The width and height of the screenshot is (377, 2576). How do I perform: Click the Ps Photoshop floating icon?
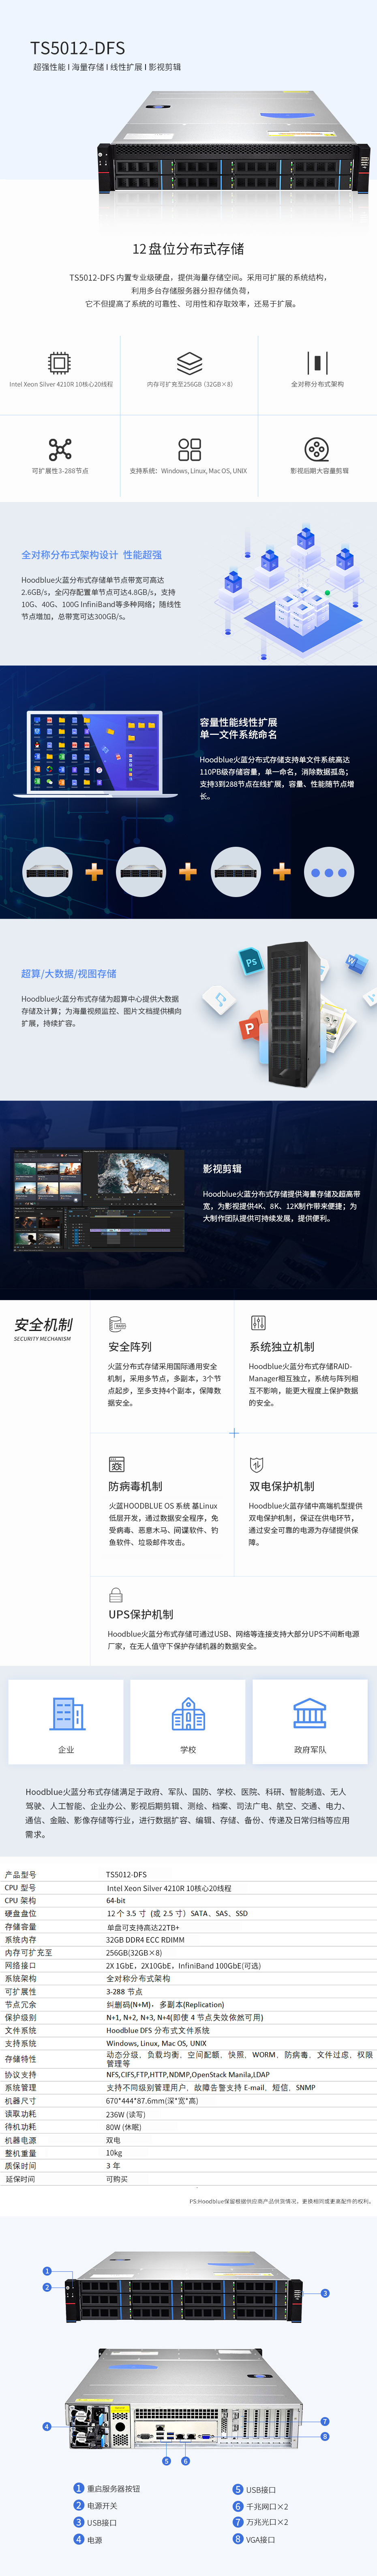pyautogui.click(x=250, y=961)
